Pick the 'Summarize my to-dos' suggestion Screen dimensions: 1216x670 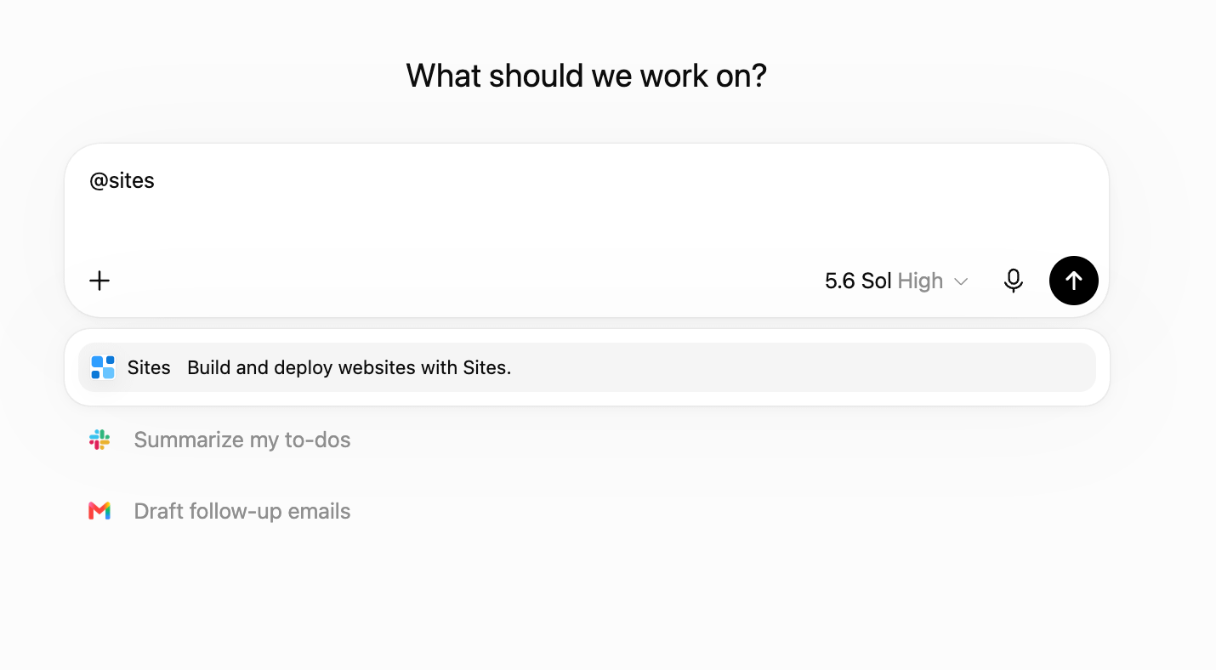coord(242,440)
